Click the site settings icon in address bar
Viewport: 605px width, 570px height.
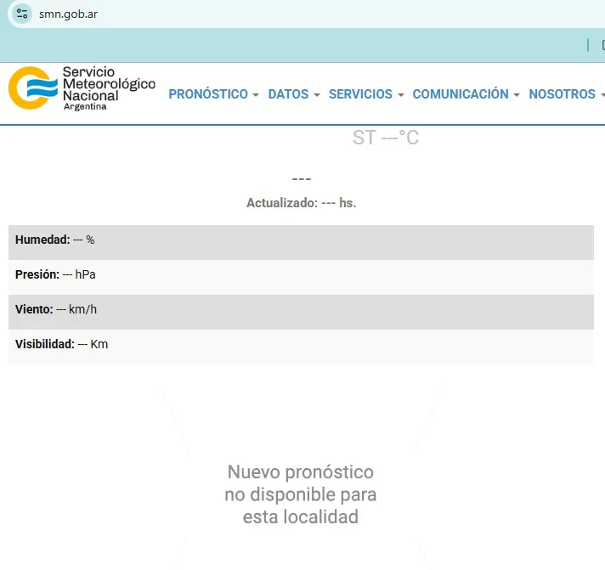tap(22, 14)
